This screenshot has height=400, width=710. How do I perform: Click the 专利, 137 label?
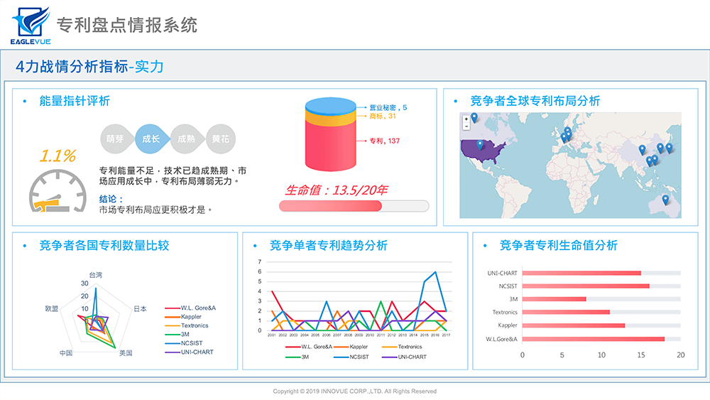384,141
